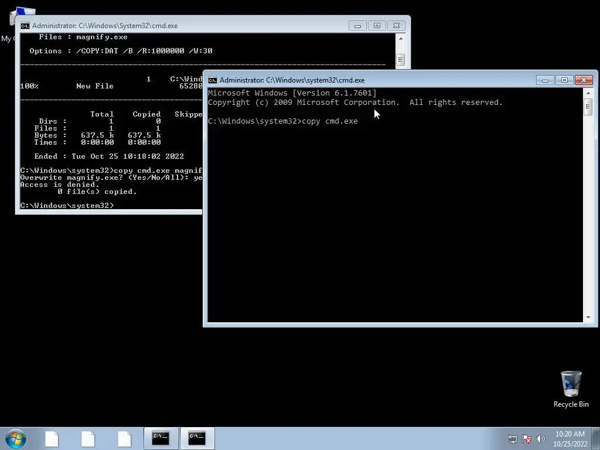Open the second blank pinned taskbar icon
Viewport: 600px width, 450px height.
[88, 438]
